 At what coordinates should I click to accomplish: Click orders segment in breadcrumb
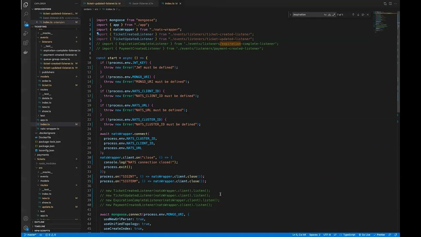click(x=87, y=9)
